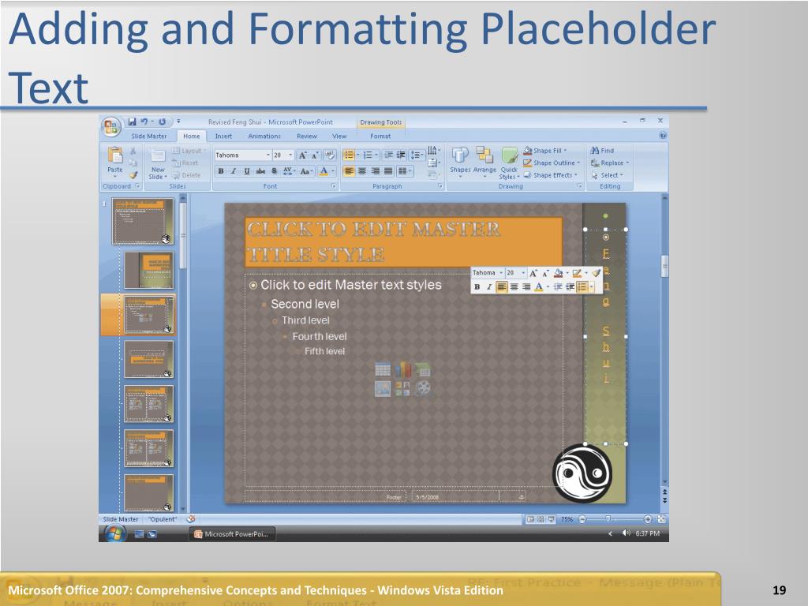Screen dimensions: 808x606
Task: Click the Slide Sorter view icon
Action: [x=541, y=519]
